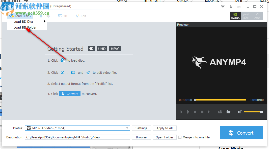Click scissors clip icon in step 2
Screen dimensions: 269x149
[x=63, y=72]
